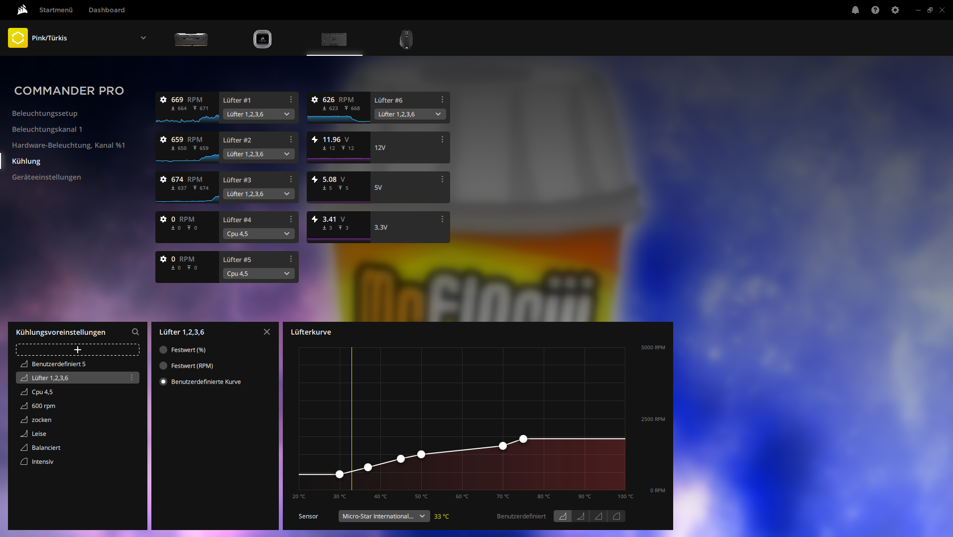The height and width of the screenshot is (537, 953).
Task: Select the Leise preset
Action: pos(78,433)
